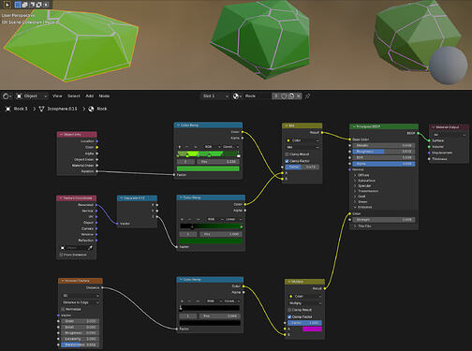Screen dimensions: 472x351
Task: Add a stop in middle Color Ramp (+)
Action: (x=183, y=219)
